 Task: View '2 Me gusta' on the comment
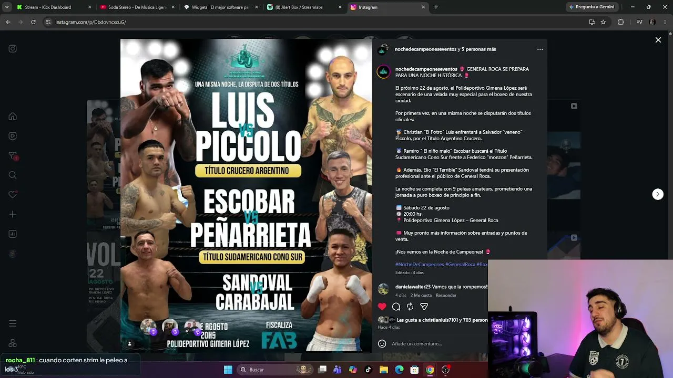(x=421, y=296)
